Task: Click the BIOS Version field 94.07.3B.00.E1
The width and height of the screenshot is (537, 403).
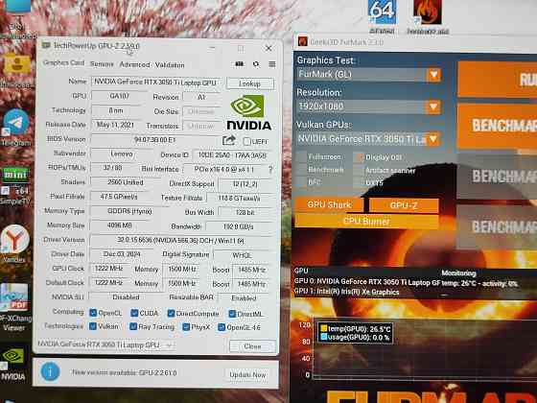Action: (154, 139)
